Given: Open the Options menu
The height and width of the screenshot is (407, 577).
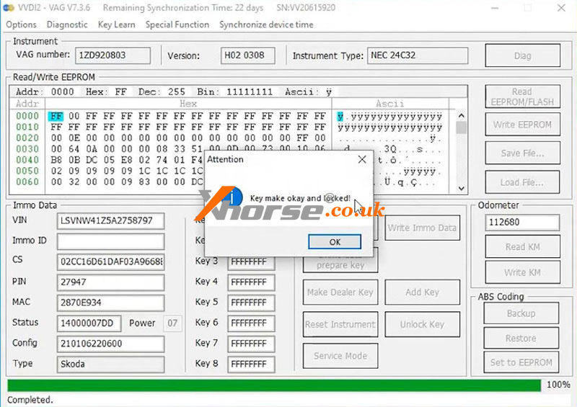Looking at the screenshot, I should (x=21, y=24).
